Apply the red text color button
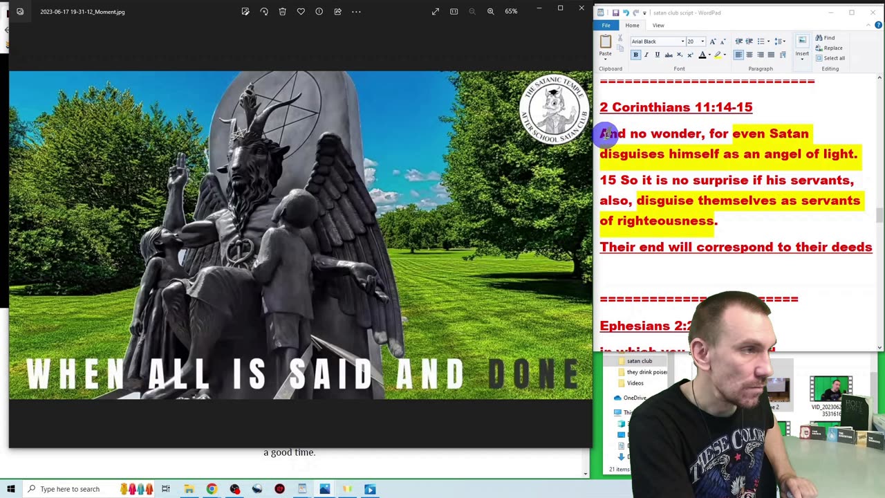Image resolution: width=885 pixels, height=498 pixels. pos(702,55)
